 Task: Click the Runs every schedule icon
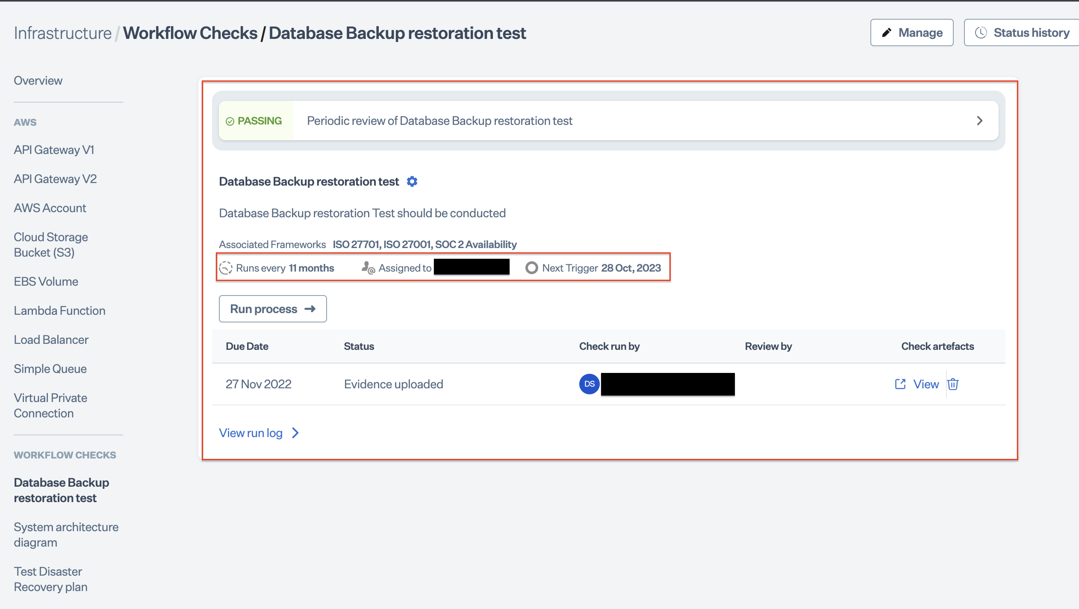pyautogui.click(x=226, y=268)
